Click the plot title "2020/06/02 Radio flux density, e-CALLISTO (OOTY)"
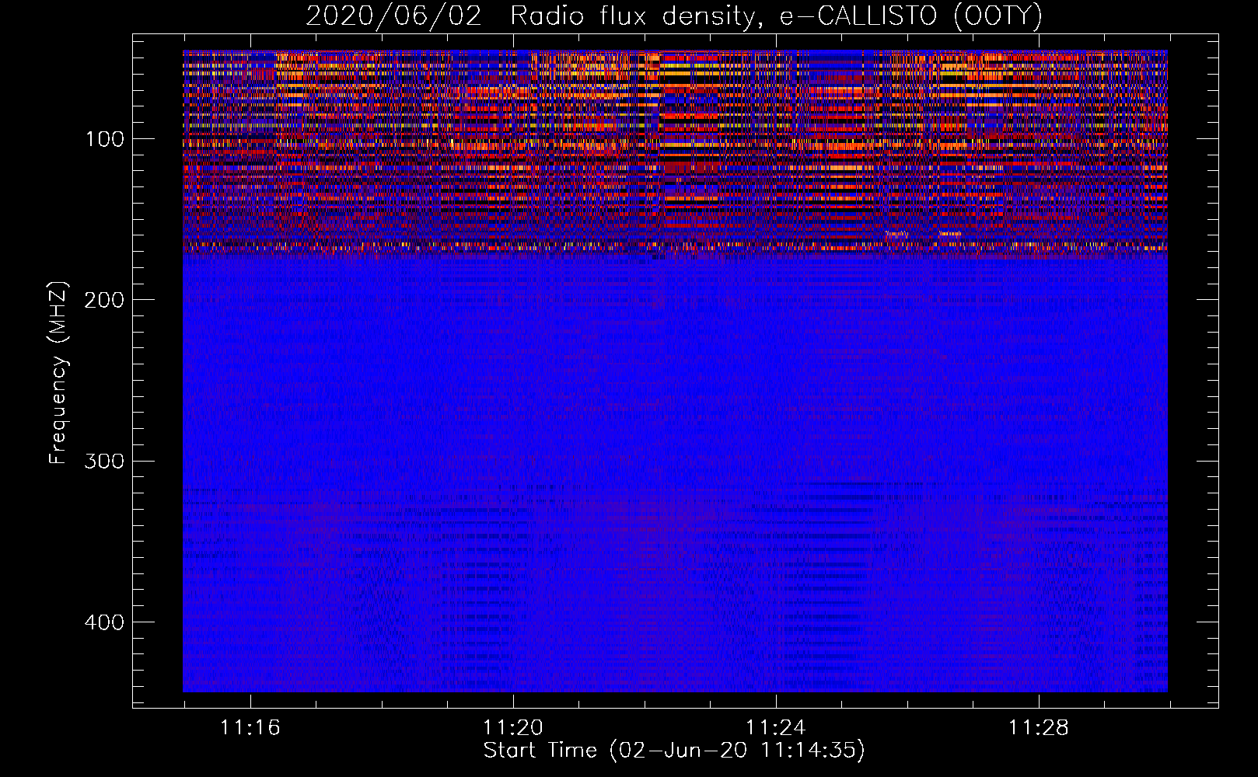 674,16
